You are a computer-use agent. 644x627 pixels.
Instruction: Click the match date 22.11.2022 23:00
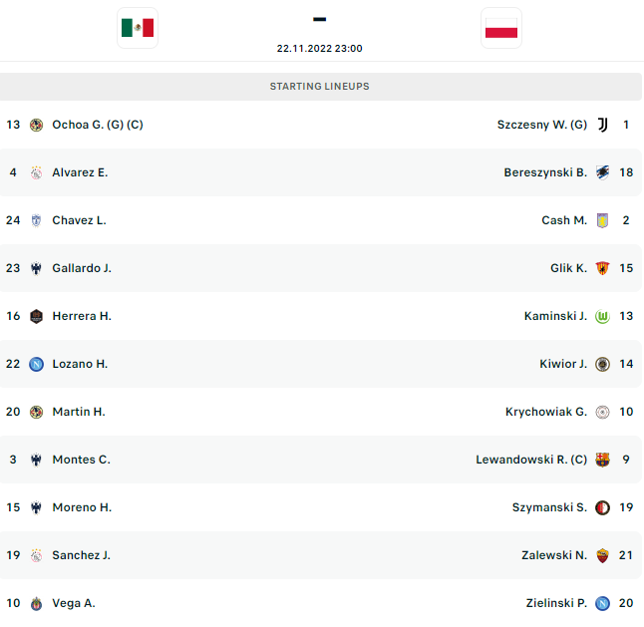(319, 48)
